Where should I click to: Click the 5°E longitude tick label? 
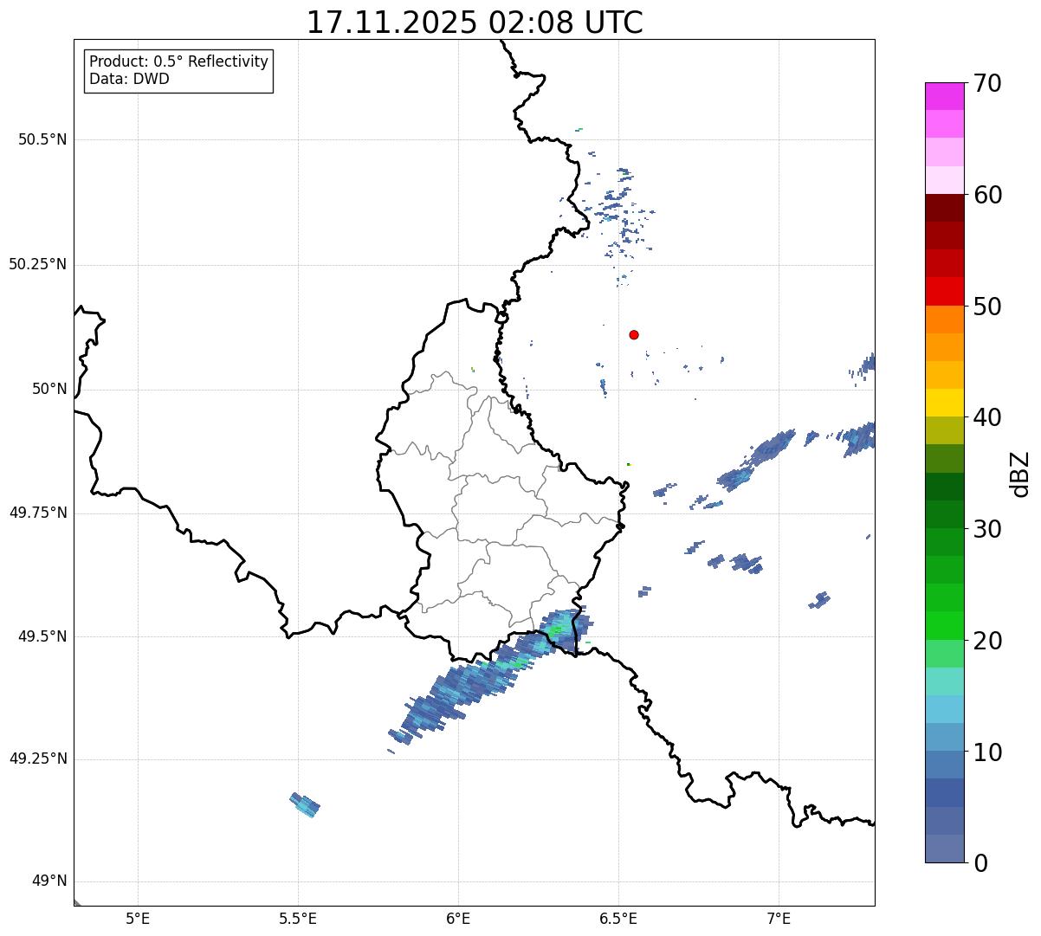point(138,918)
